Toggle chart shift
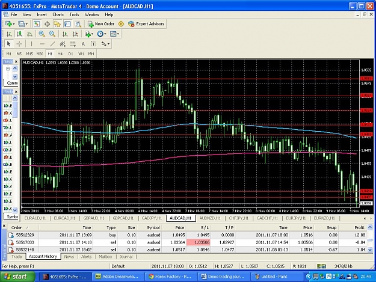Viewport: 376px width, 282px height. [x=75, y=34]
